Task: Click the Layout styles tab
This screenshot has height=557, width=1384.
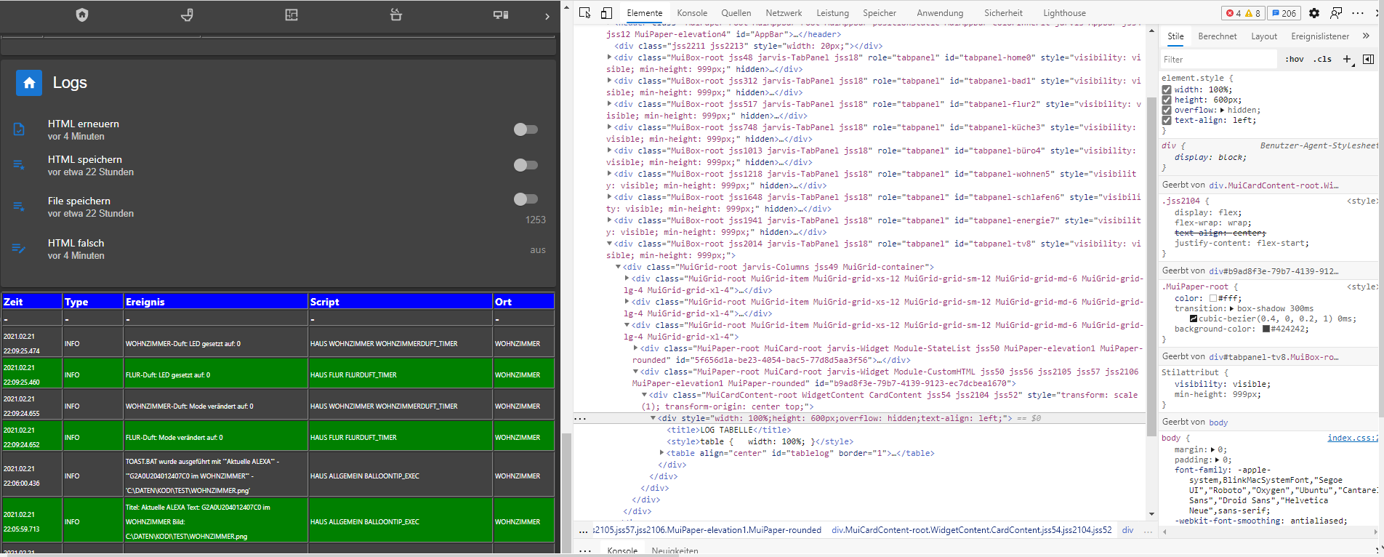Action: [x=1264, y=36]
